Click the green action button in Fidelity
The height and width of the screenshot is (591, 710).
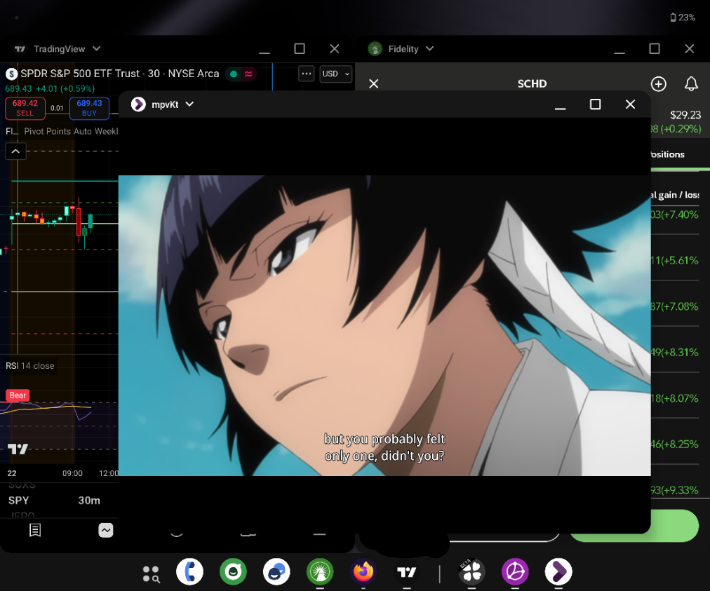pyautogui.click(x=675, y=526)
